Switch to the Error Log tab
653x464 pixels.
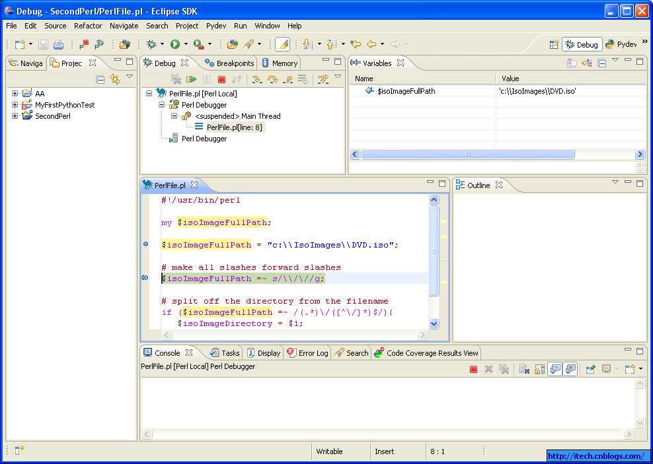coord(308,353)
